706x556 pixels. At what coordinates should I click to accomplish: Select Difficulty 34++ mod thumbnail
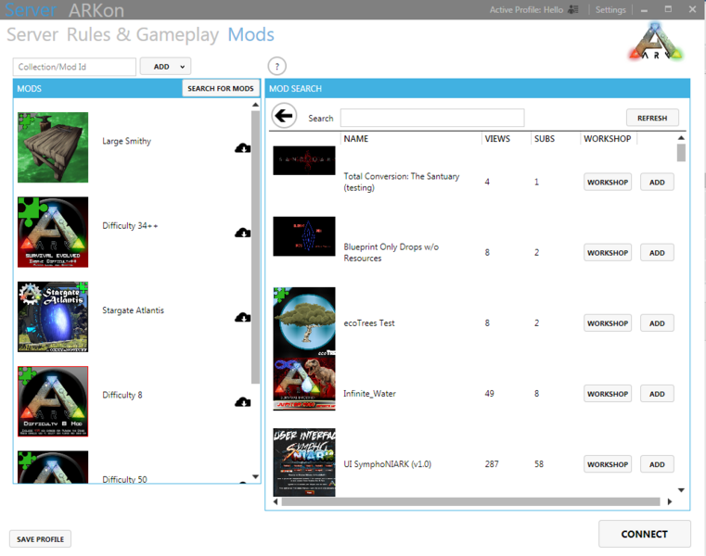point(53,232)
